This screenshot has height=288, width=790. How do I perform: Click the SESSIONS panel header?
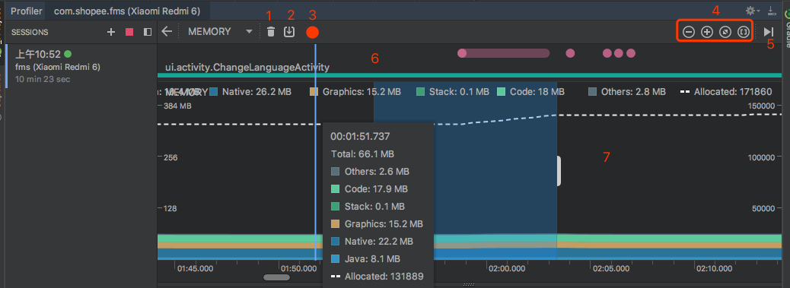30,32
